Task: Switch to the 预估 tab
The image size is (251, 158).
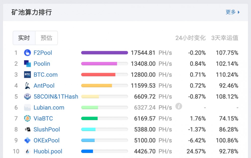Action: coord(46,38)
